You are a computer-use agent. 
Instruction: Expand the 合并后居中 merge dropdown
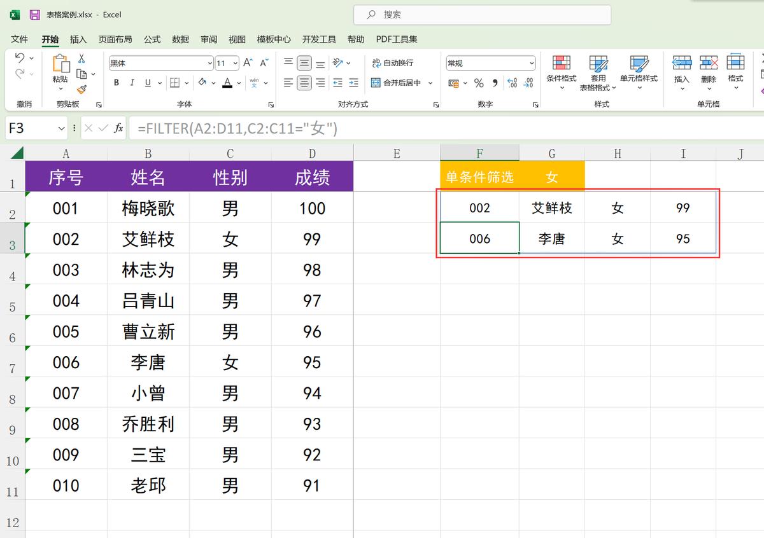coord(430,83)
